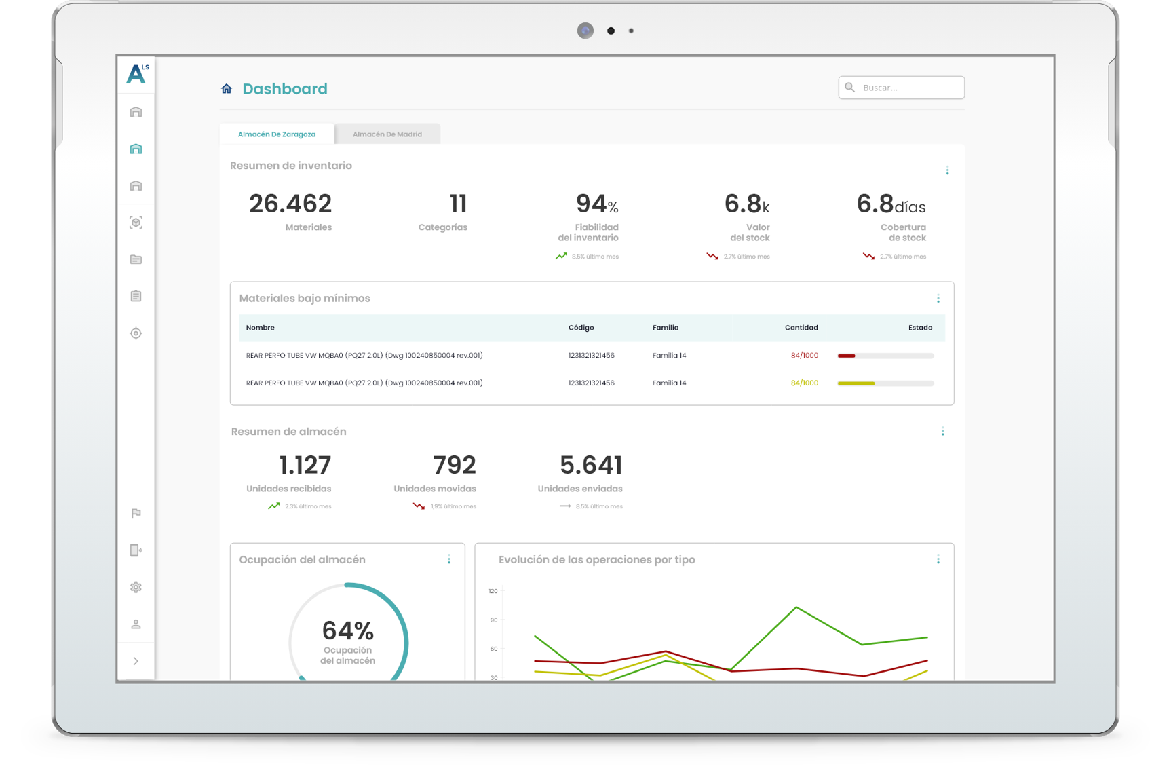Open the box scan sidebar icon

[x=136, y=223]
